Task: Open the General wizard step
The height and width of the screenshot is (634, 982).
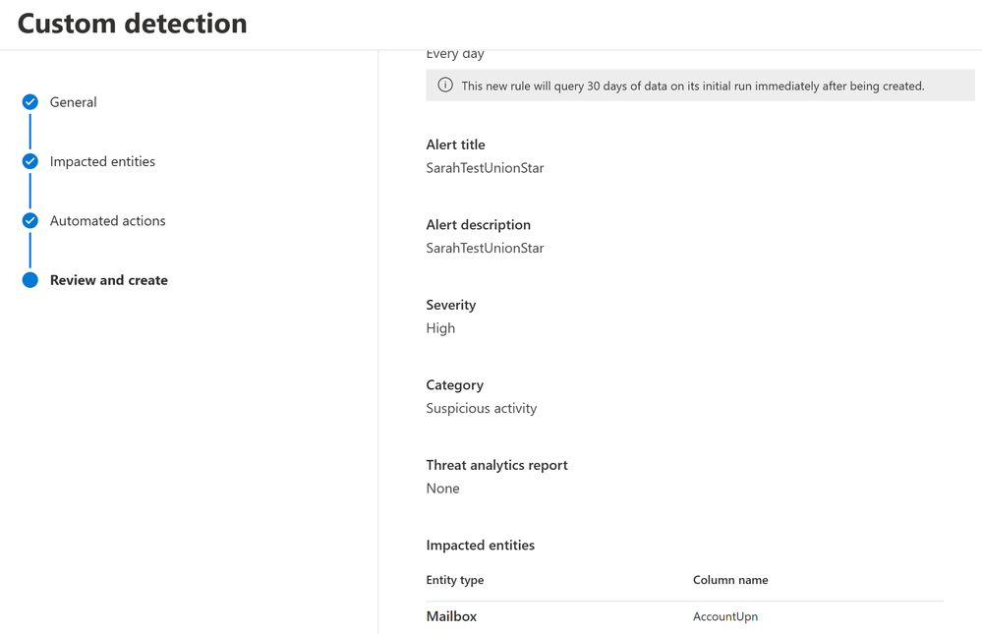Action: click(74, 102)
